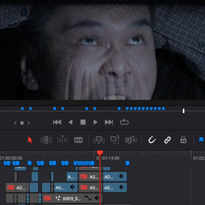Click the Insert Clip icon

(x=99, y=140)
